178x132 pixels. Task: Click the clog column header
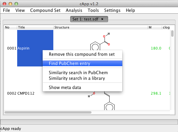[166, 27]
